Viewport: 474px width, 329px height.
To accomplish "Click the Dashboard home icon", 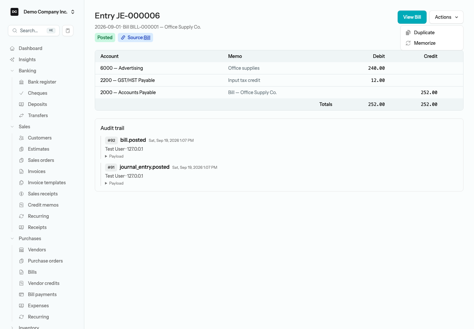I will click(x=12, y=48).
